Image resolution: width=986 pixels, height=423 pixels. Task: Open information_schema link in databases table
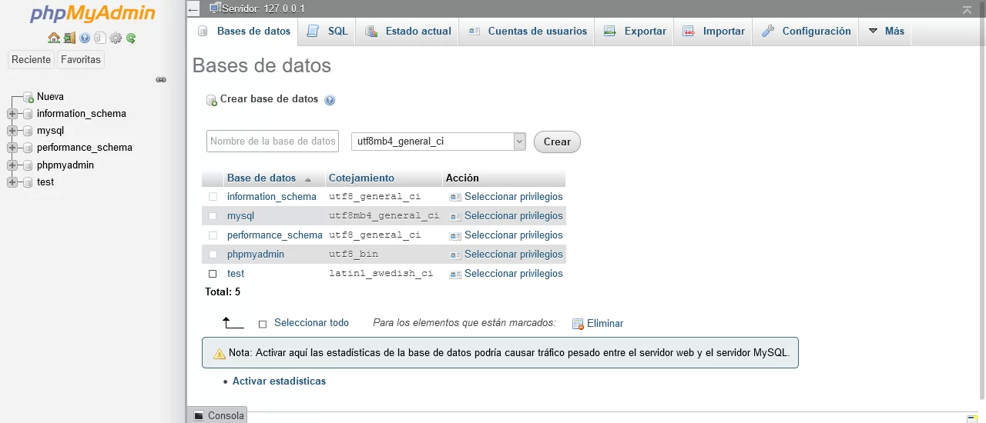(272, 197)
